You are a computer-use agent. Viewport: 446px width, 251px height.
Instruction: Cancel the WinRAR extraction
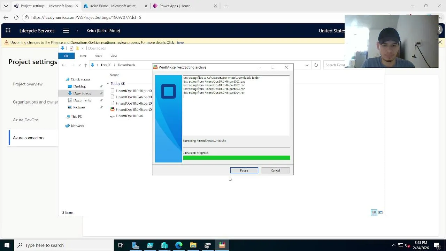275,170
